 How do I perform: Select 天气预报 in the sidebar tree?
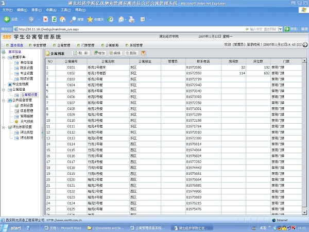tap(27, 121)
